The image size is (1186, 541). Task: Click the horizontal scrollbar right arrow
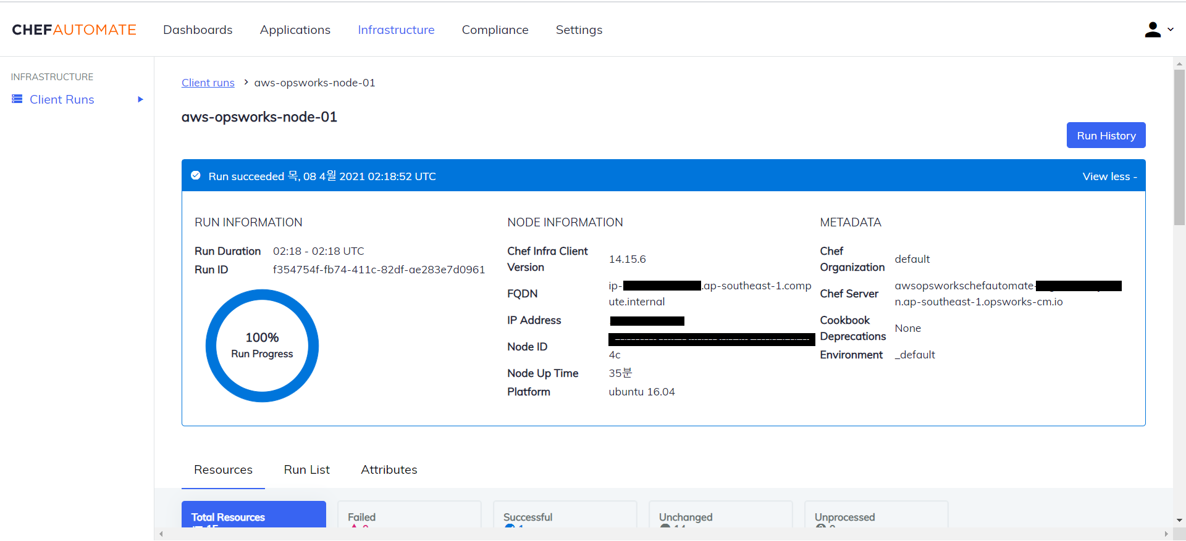pos(1166,534)
